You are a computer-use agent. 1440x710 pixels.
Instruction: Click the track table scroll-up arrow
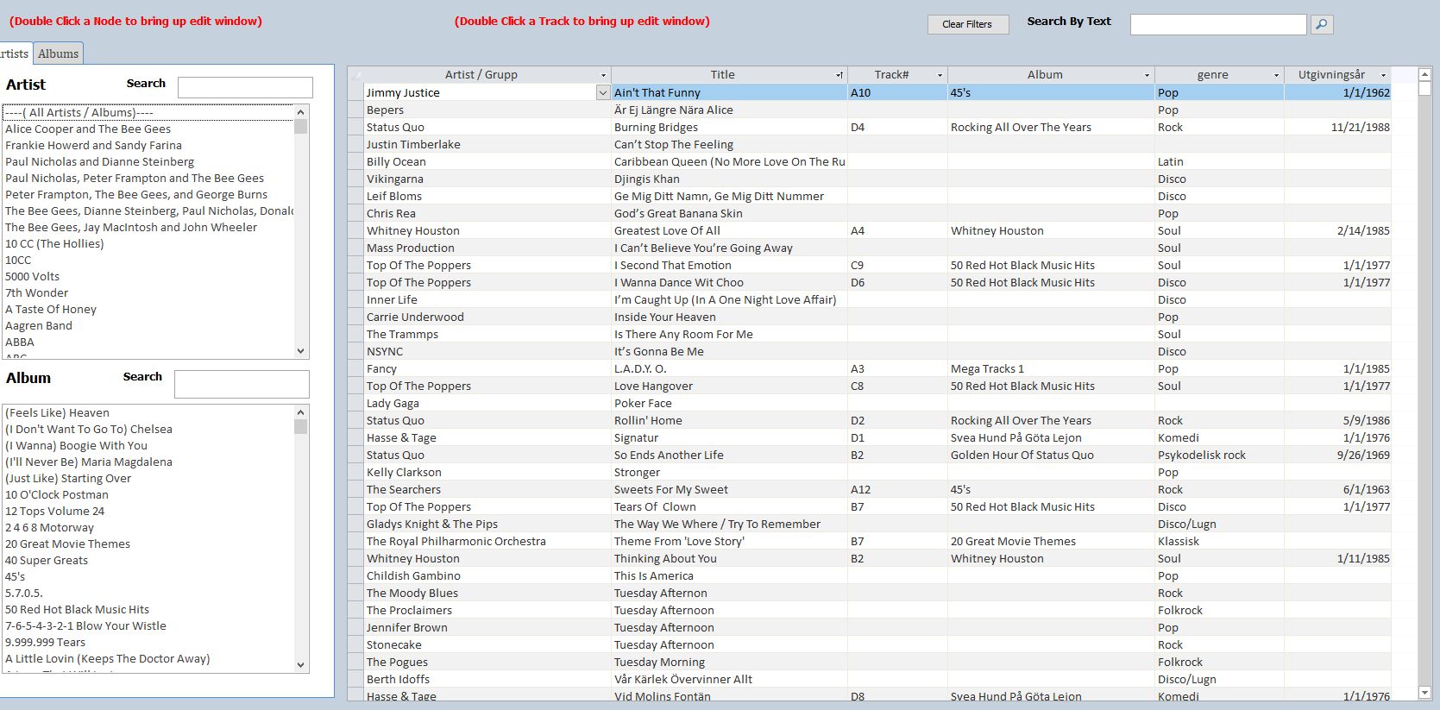[x=1424, y=75]
